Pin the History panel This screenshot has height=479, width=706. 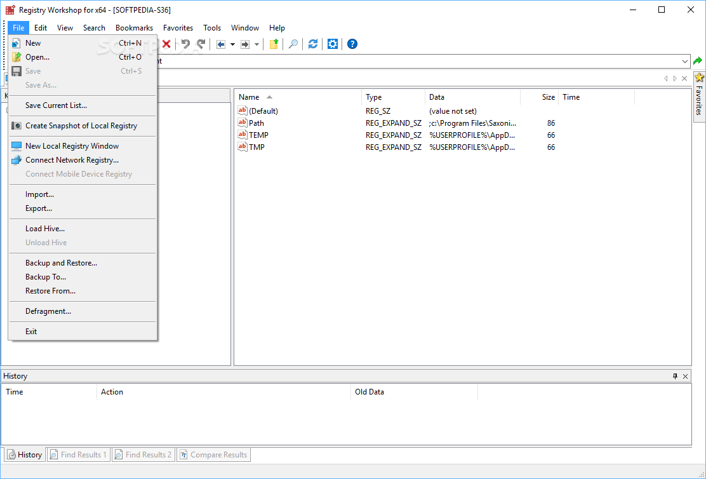click(675, 376)
